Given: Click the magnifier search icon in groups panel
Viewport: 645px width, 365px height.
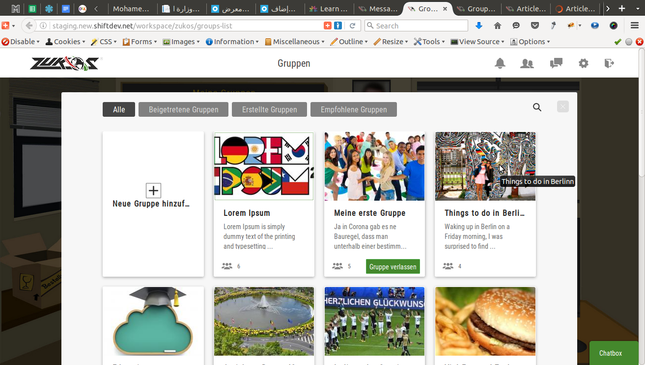Looking at the screenshot, I should pyautogui.click(x=537, y=107).
